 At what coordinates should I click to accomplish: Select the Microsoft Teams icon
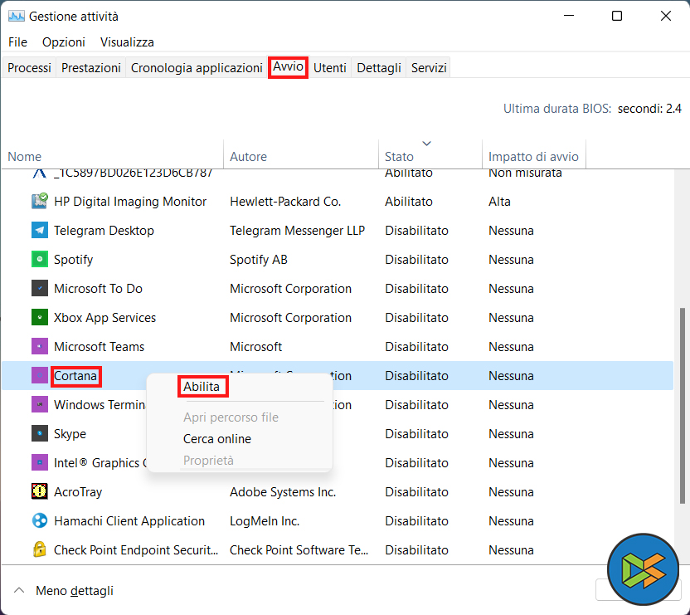[39, 346]
